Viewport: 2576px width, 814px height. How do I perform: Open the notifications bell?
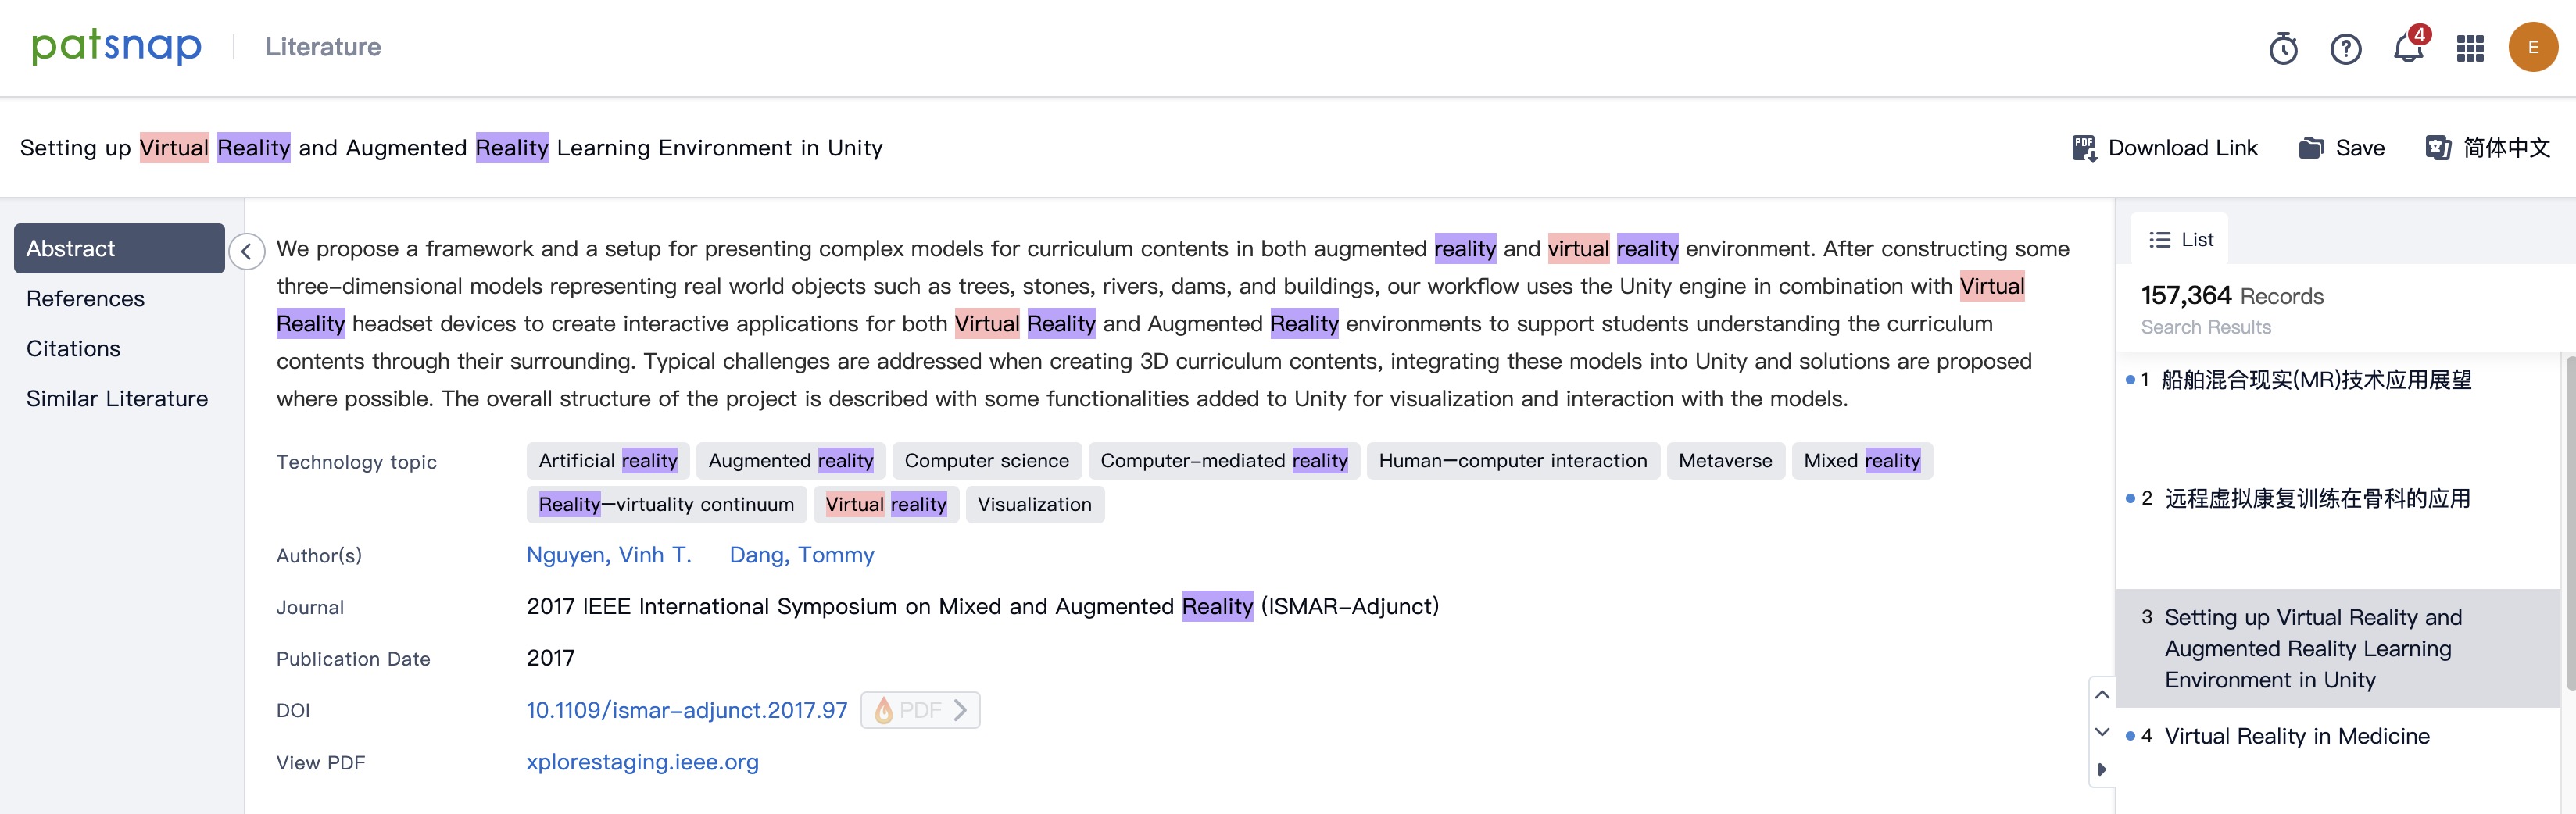tap(2408, 48)
